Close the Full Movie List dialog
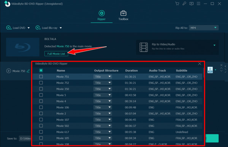This screenshot has height=147, width=228. (199, 64)
